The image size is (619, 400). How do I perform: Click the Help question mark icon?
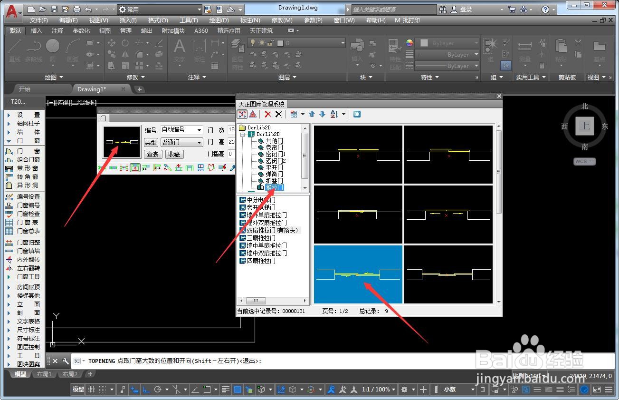(545, 10)
